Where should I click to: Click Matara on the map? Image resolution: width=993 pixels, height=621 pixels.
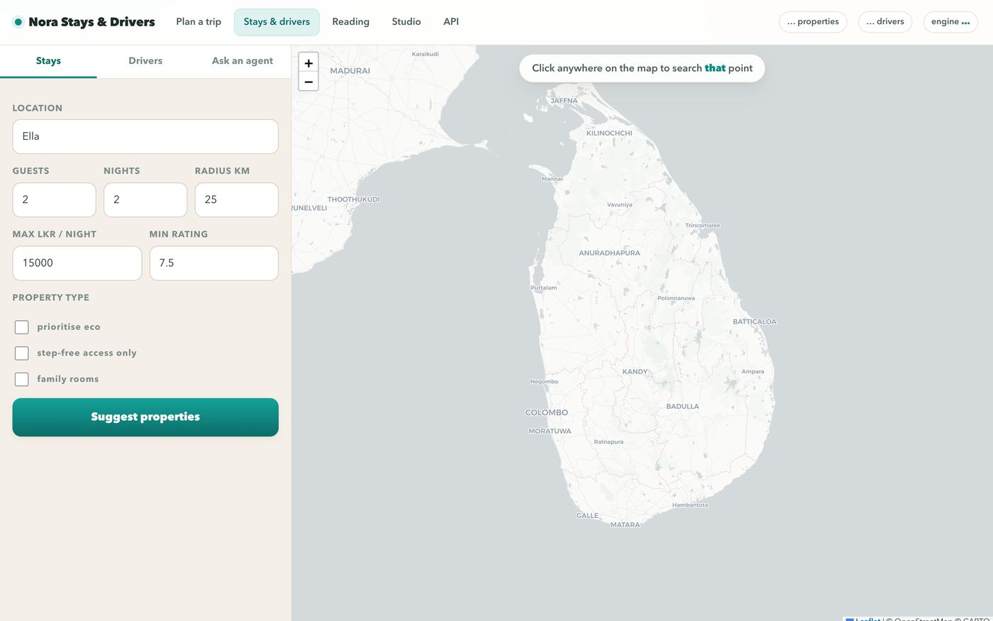click(x=626, y=525)
